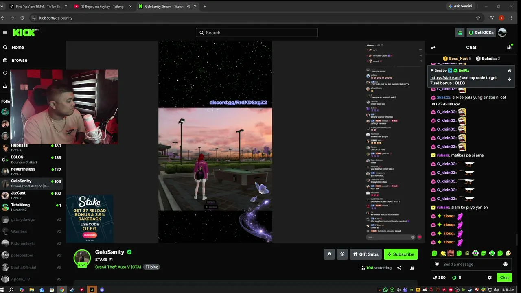
Task: Mute the GeloSanity tab audio icon
Action: pos(188,6)
